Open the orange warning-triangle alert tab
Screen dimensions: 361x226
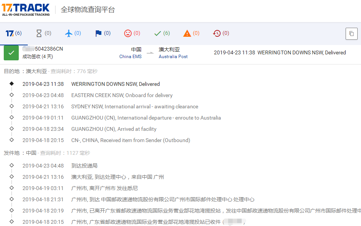point(191,33)
